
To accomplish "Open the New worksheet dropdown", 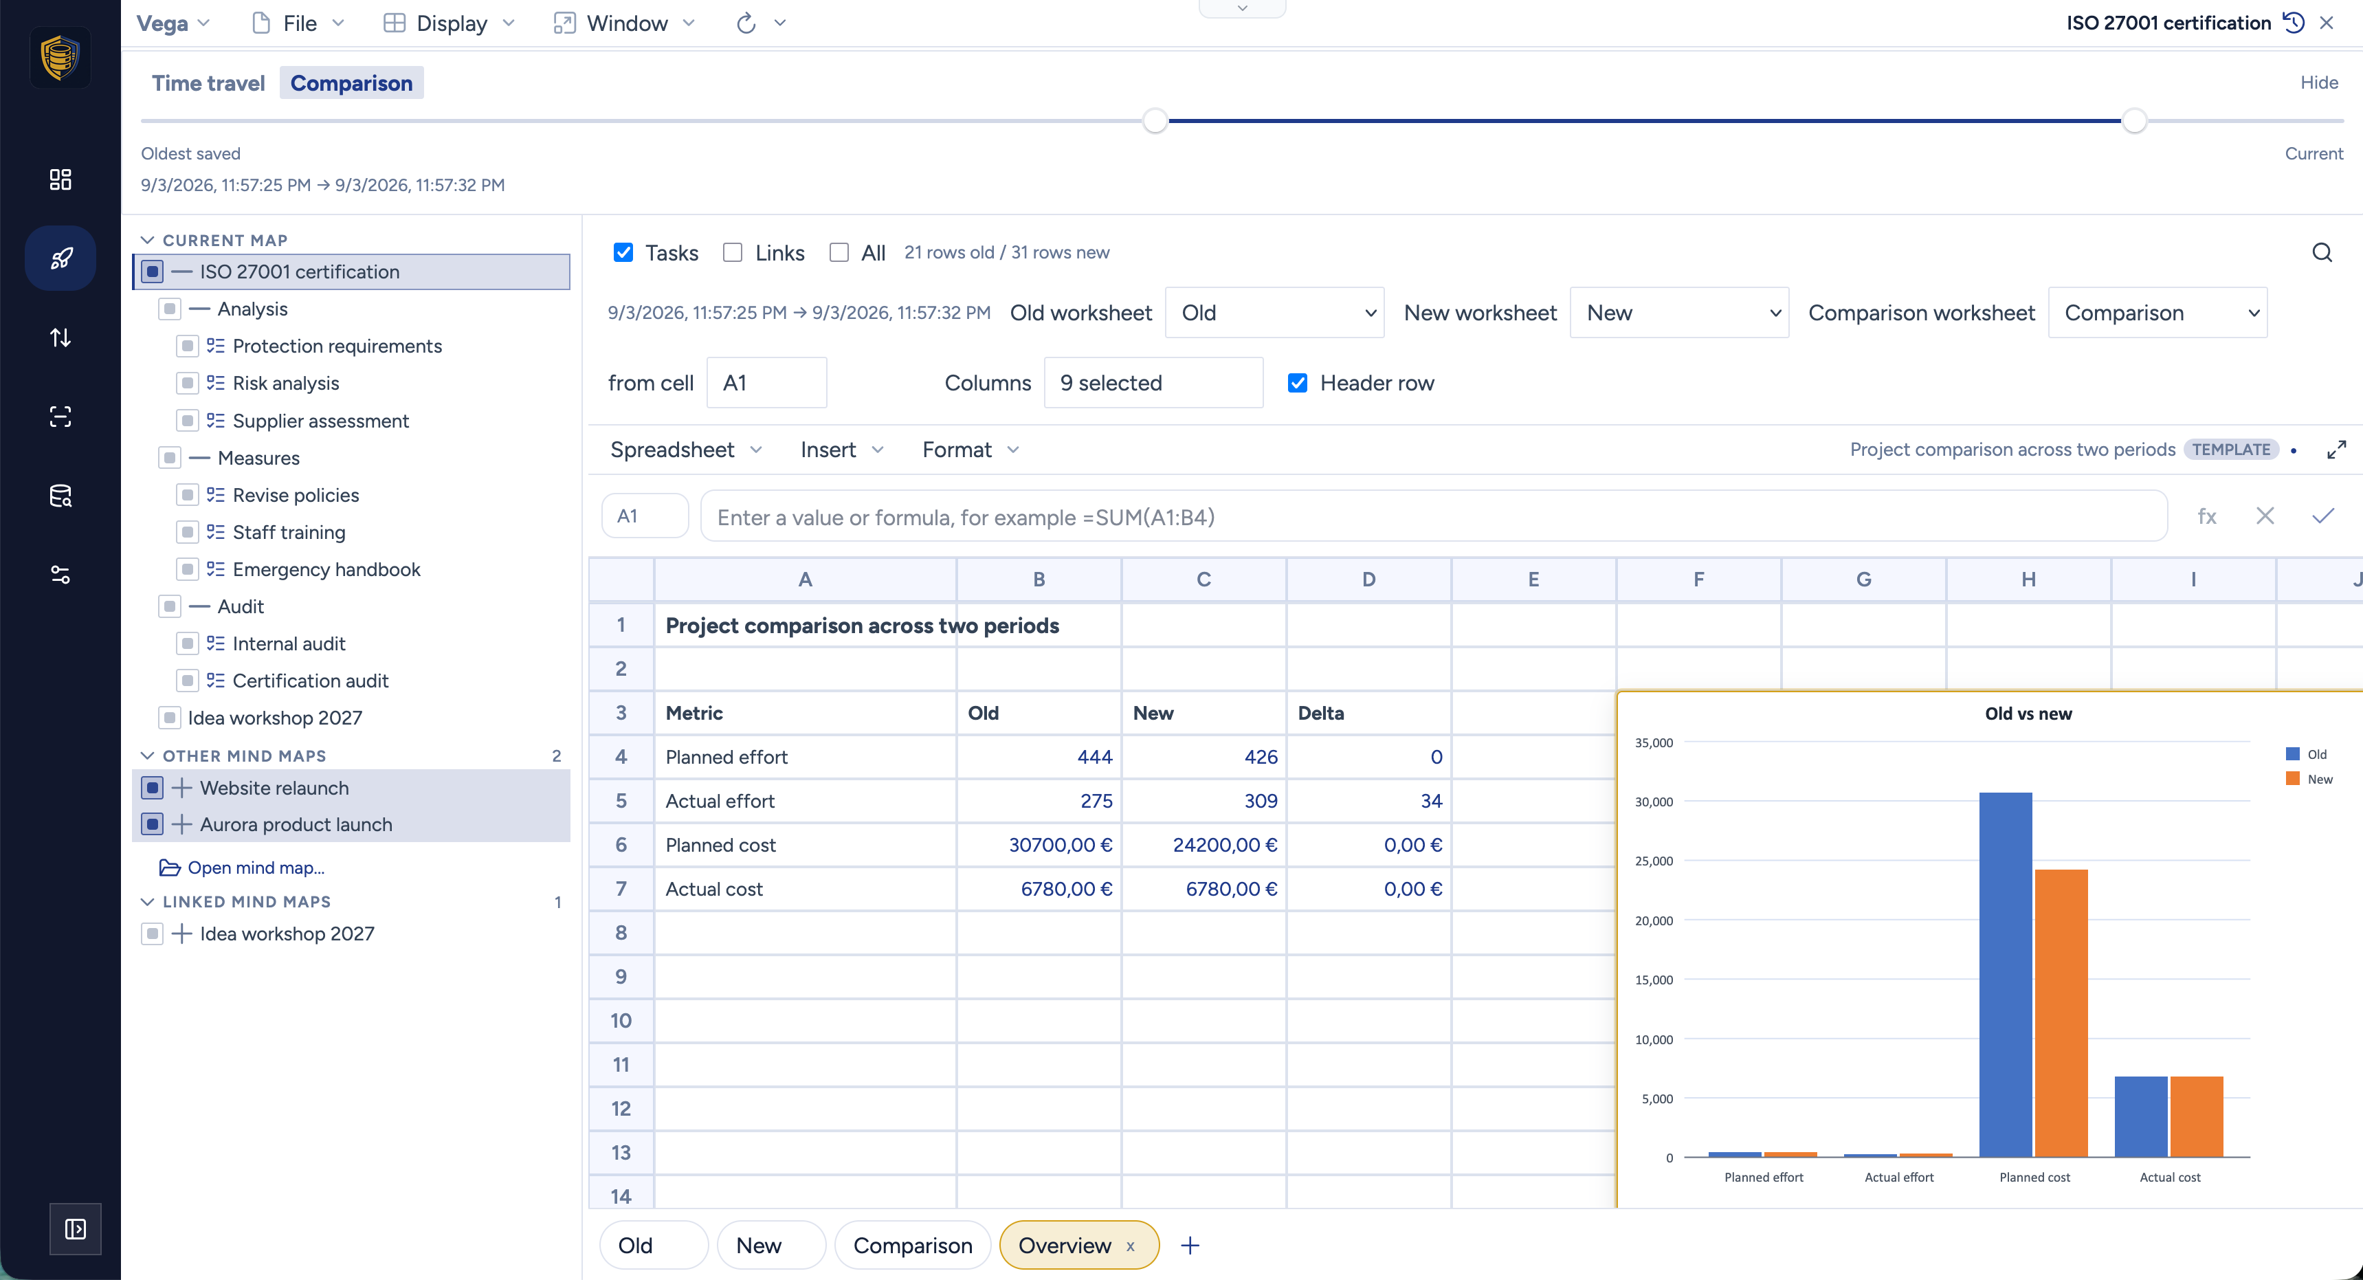I will tap(1678, 313).
